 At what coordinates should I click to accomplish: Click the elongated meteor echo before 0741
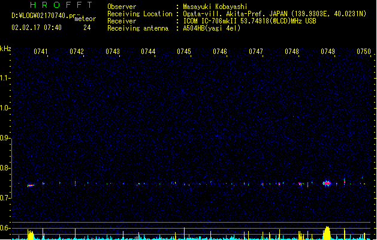coord(31,185)
